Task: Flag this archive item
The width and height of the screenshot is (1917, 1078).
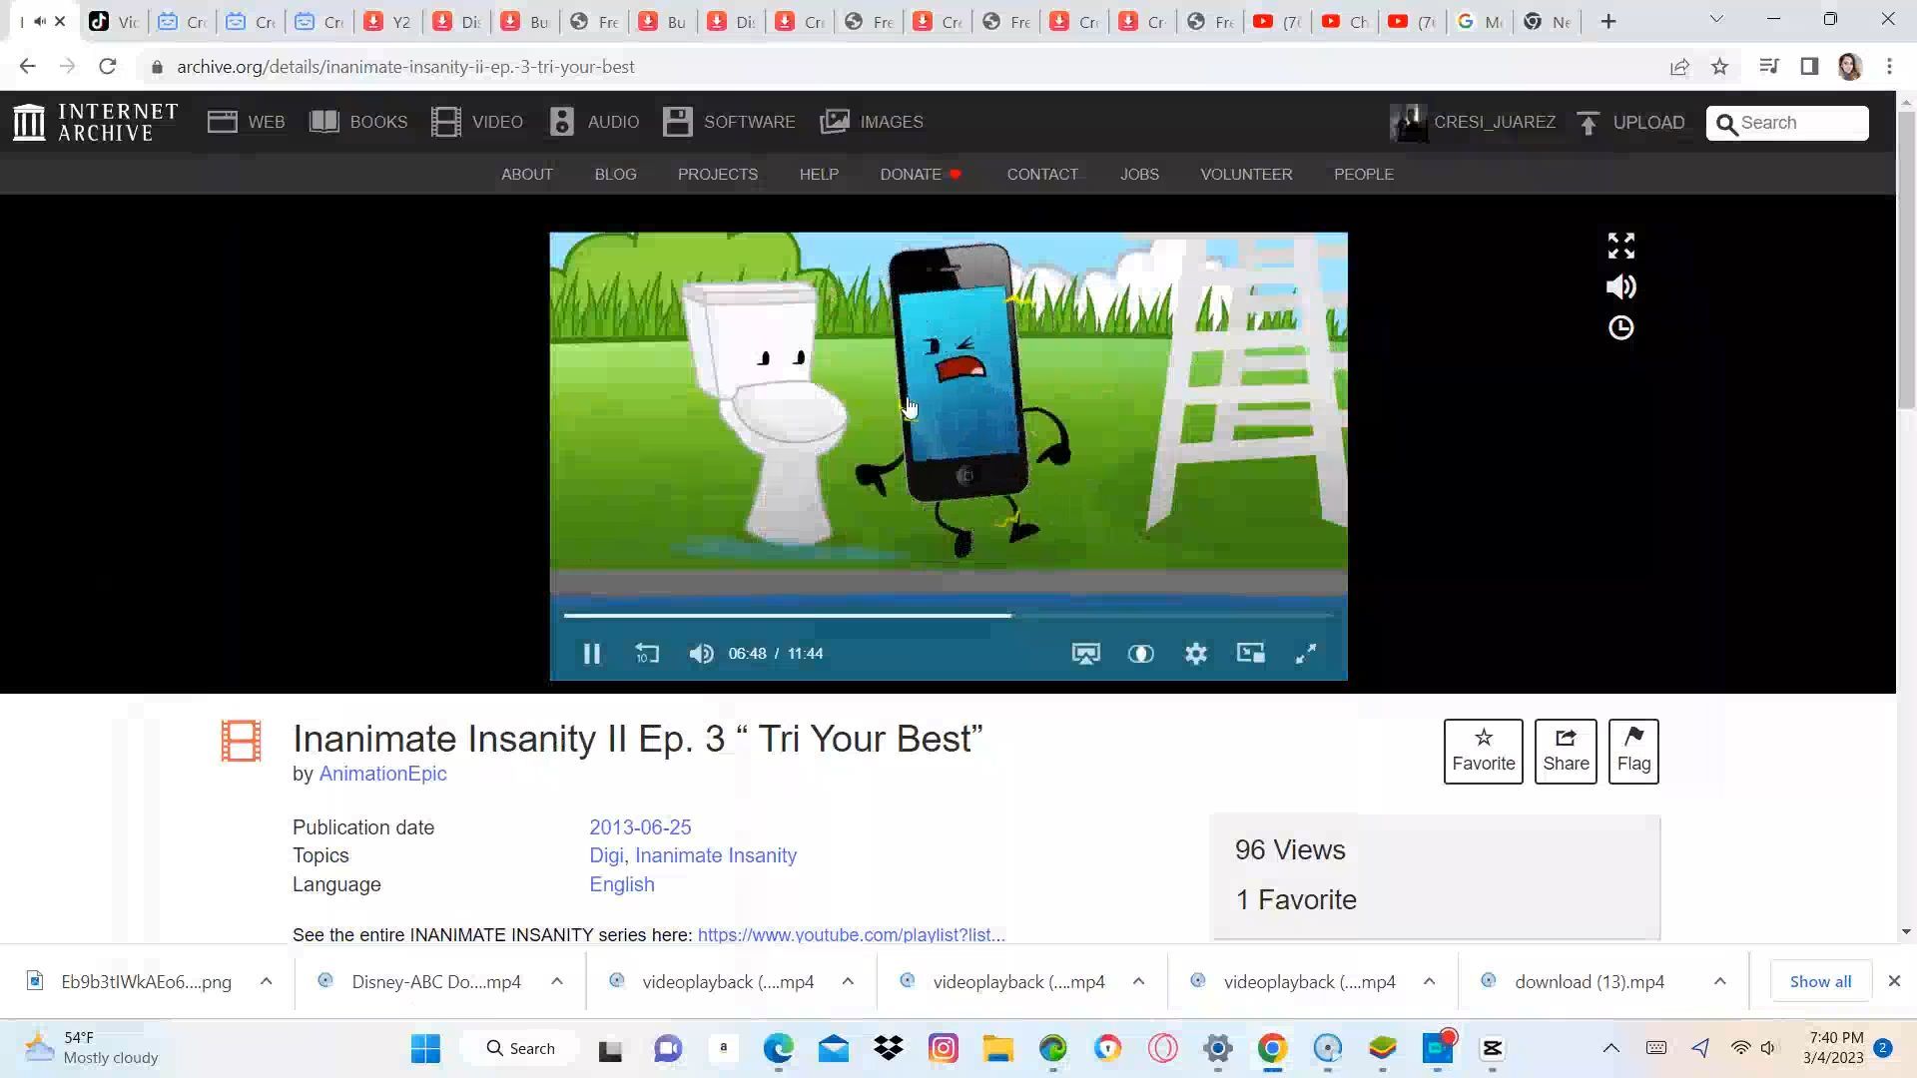Action: pos(1632,751)
